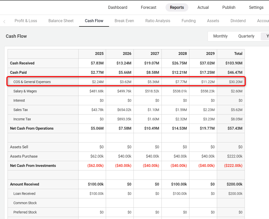View the Break Even tab
Viewport: 269px width, 219px height.
pyautogui.click(x=124, y=21)
